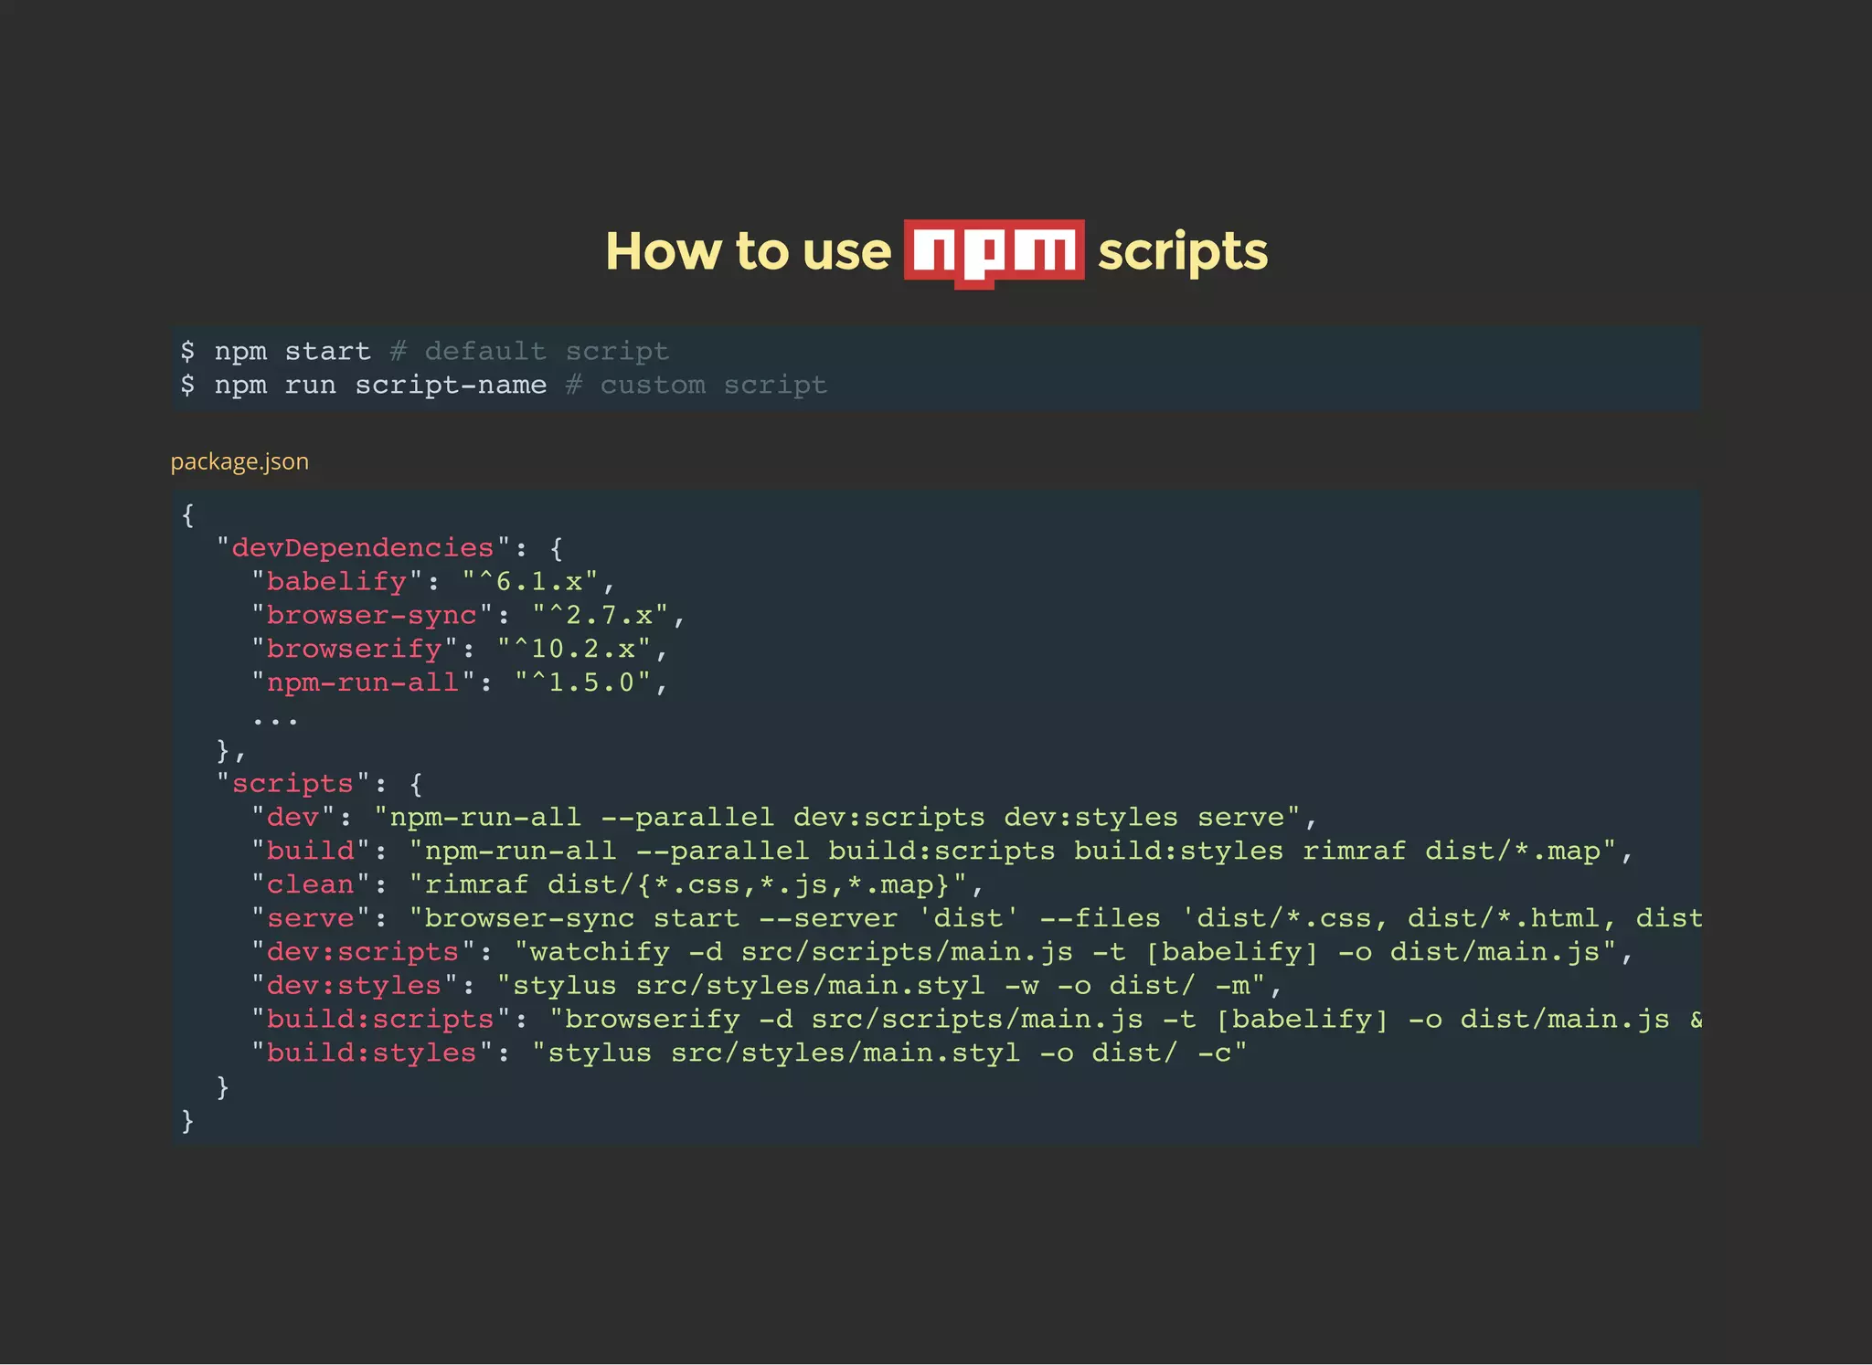Click the 'package.json' file label
1872x1365 pixels.
239,461
